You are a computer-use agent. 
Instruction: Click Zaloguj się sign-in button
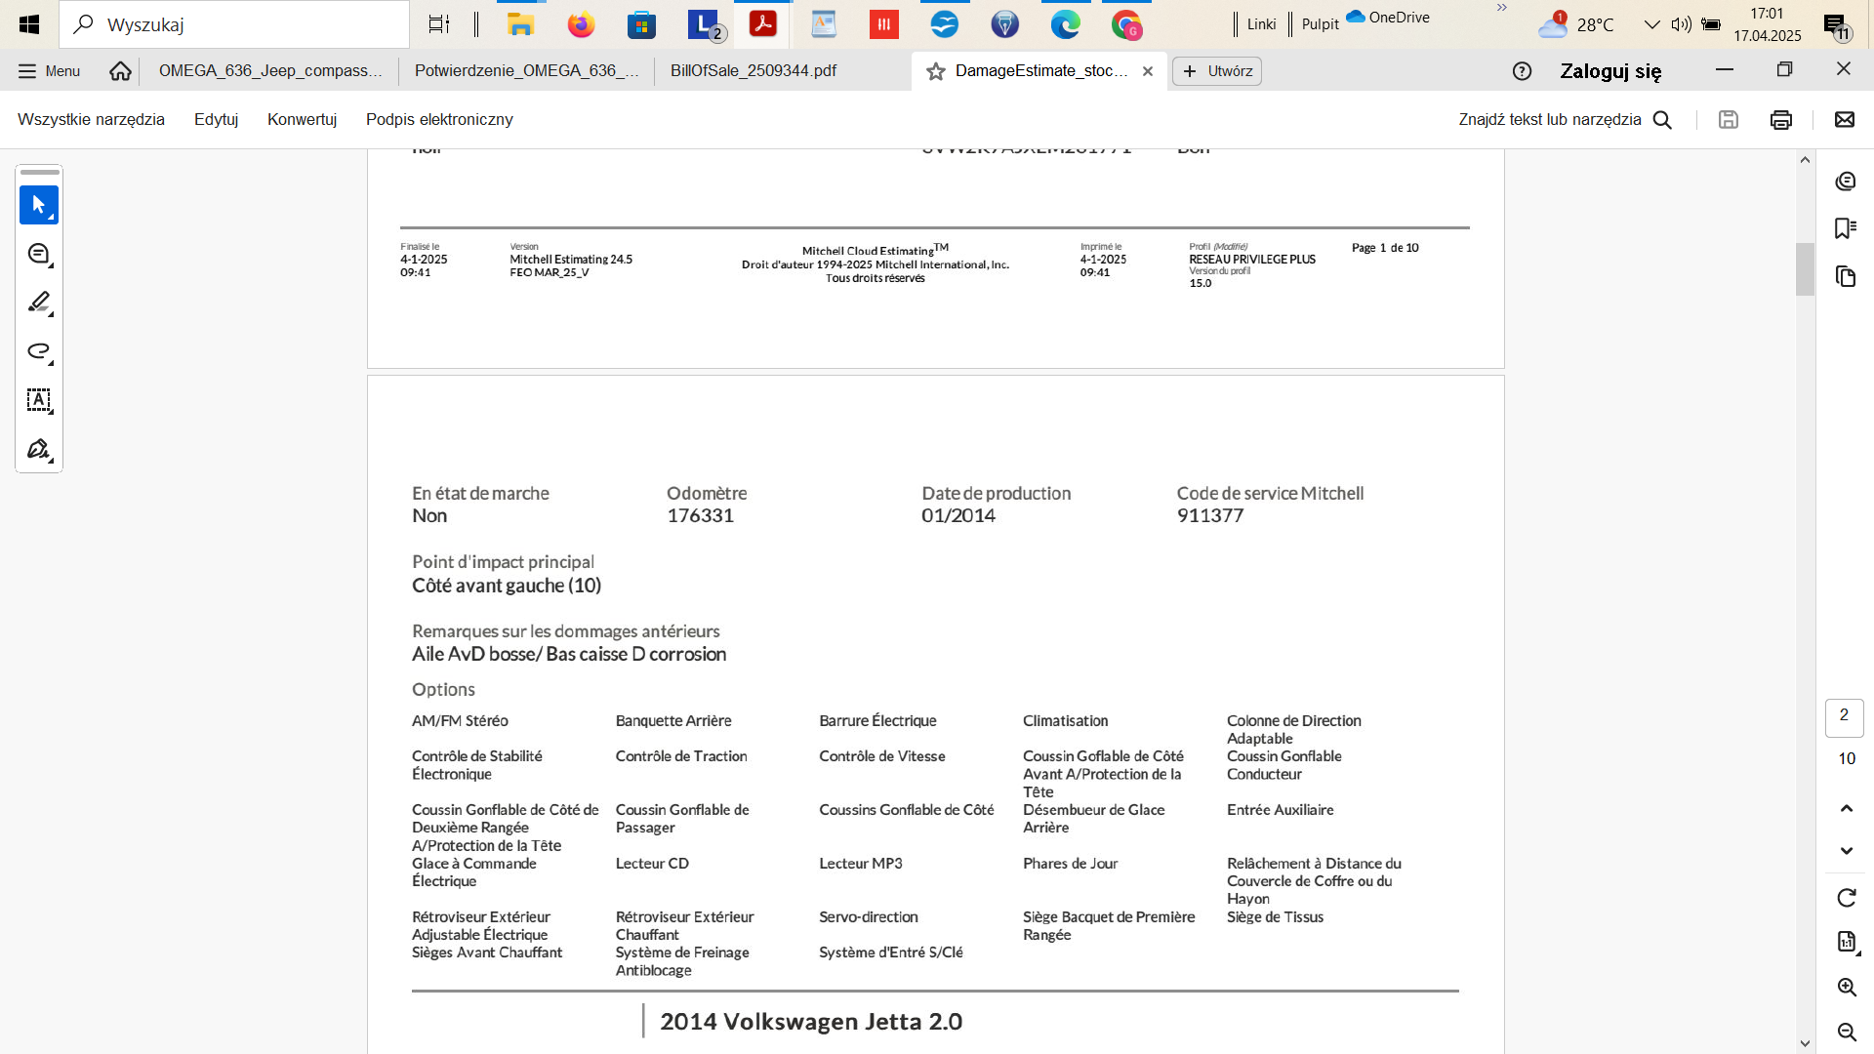pyautogui.click(x=1610, y=71)
